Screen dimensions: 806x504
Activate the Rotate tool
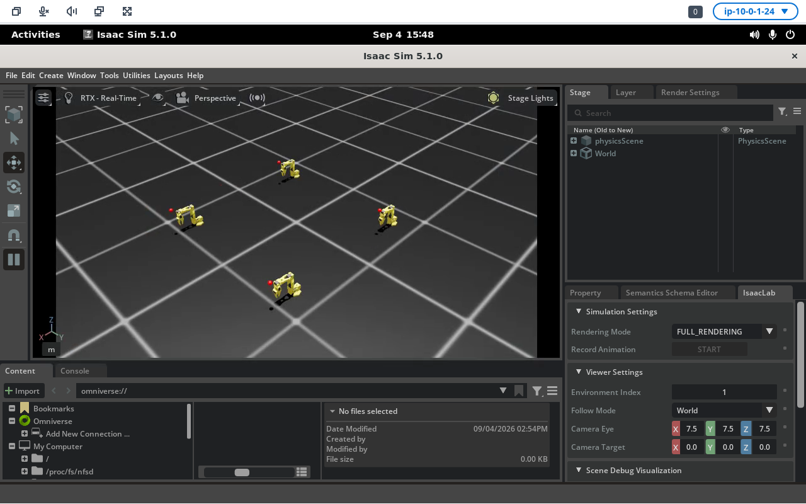pos(14,186)
